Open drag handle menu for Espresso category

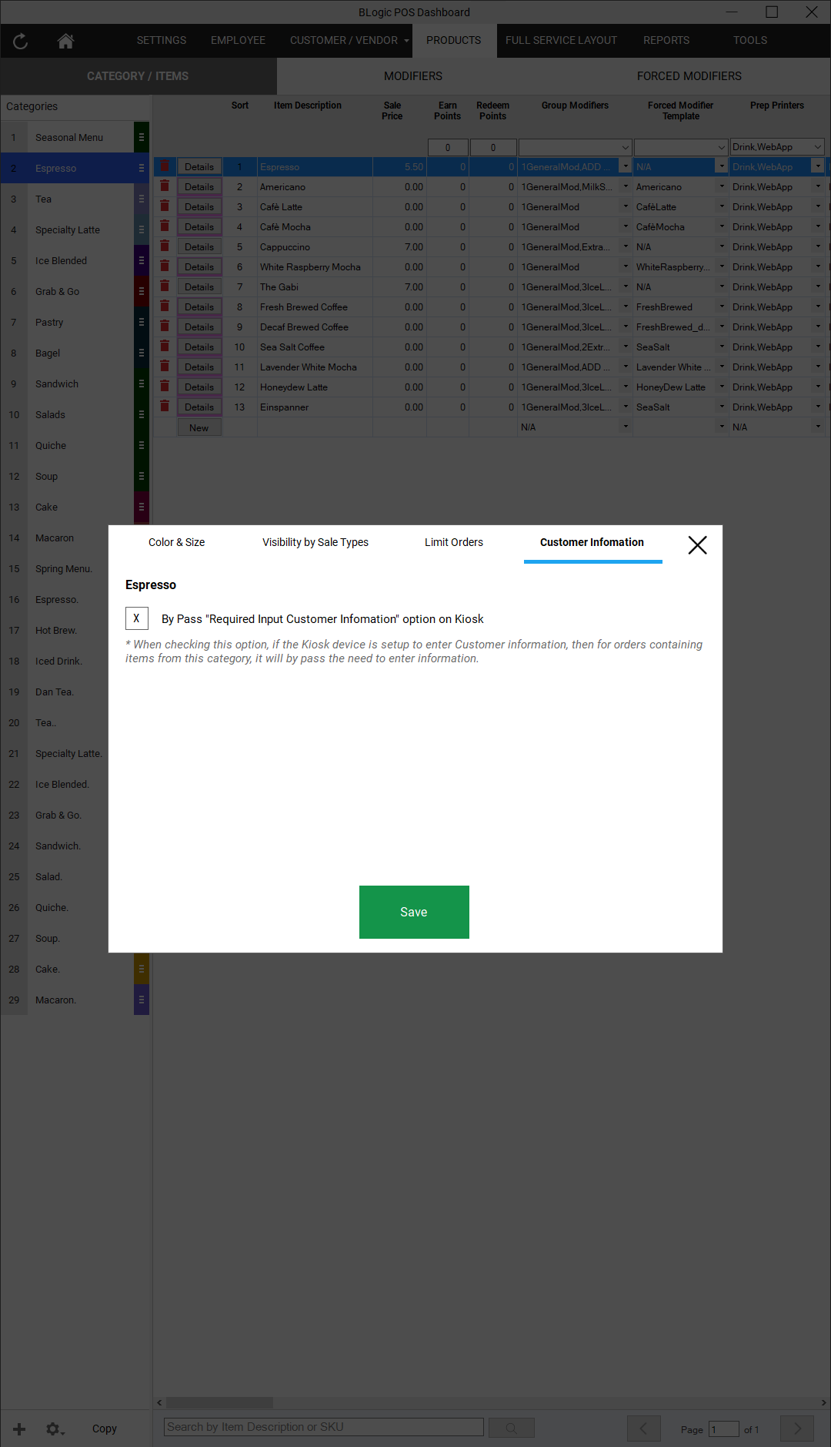pos(142,168)
